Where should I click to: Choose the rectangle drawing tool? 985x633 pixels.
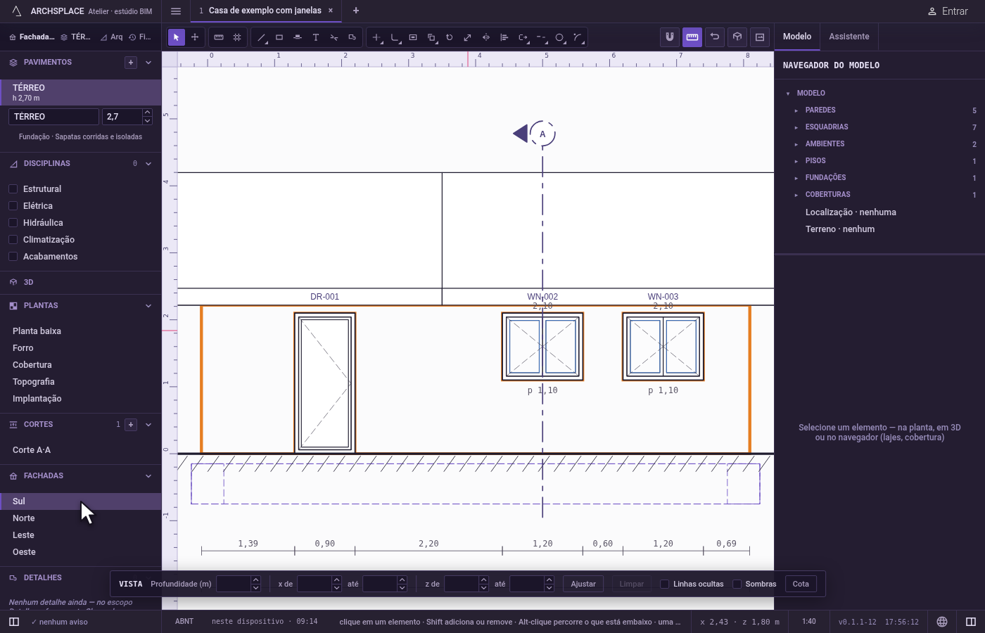[279, 37]
